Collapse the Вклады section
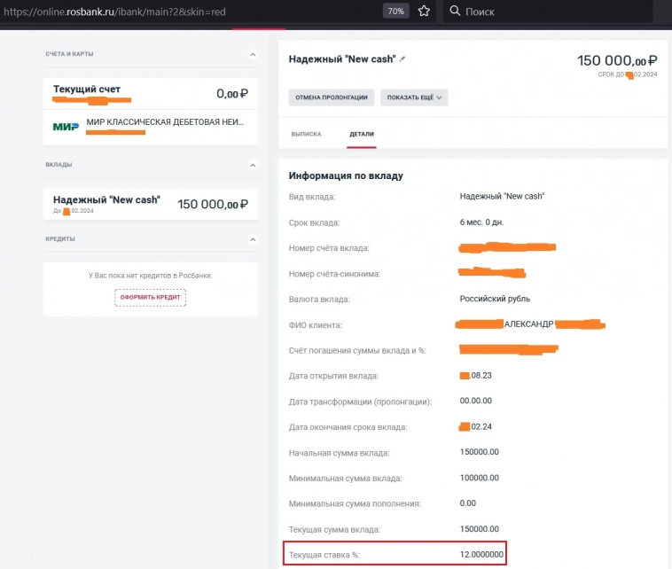Screen dimensions: 672x569 point(252,165)
